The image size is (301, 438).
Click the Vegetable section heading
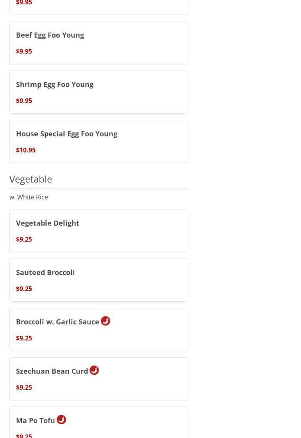[30, 179]
